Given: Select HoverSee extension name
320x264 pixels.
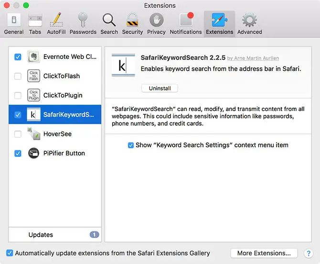Looking at the screenshot, I should coord(57,134).
